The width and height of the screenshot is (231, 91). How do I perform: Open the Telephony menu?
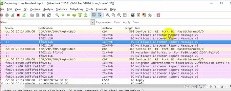click(x=76, y=9)
